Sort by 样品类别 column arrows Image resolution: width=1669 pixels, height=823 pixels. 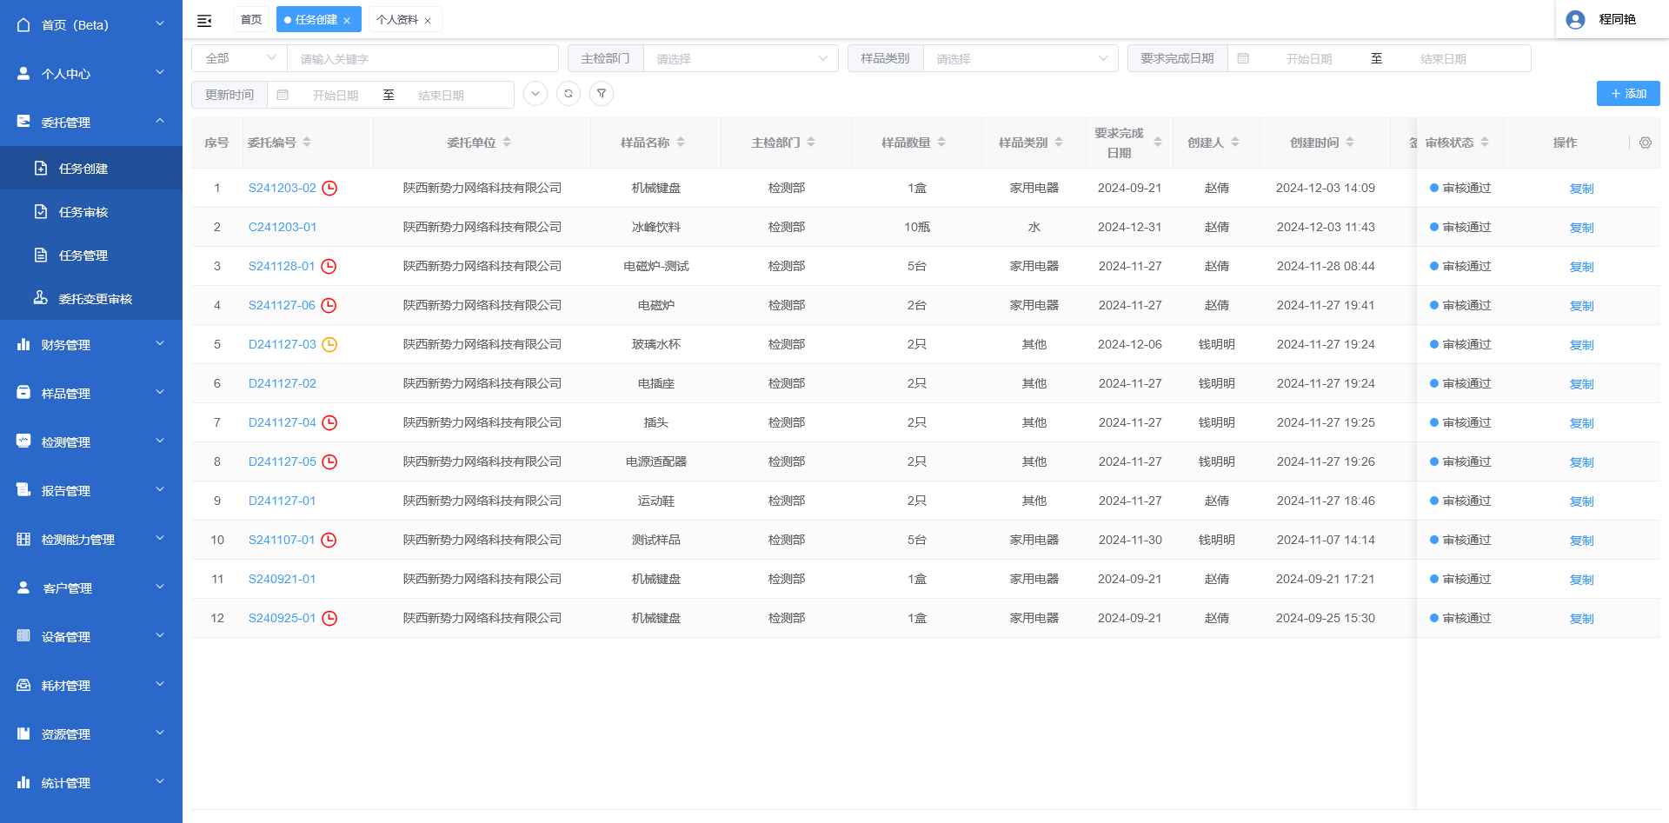(x=1059, y=143)
